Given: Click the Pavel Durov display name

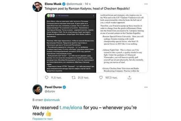Looking at the screenshot, I should click(x=53, y=87).
